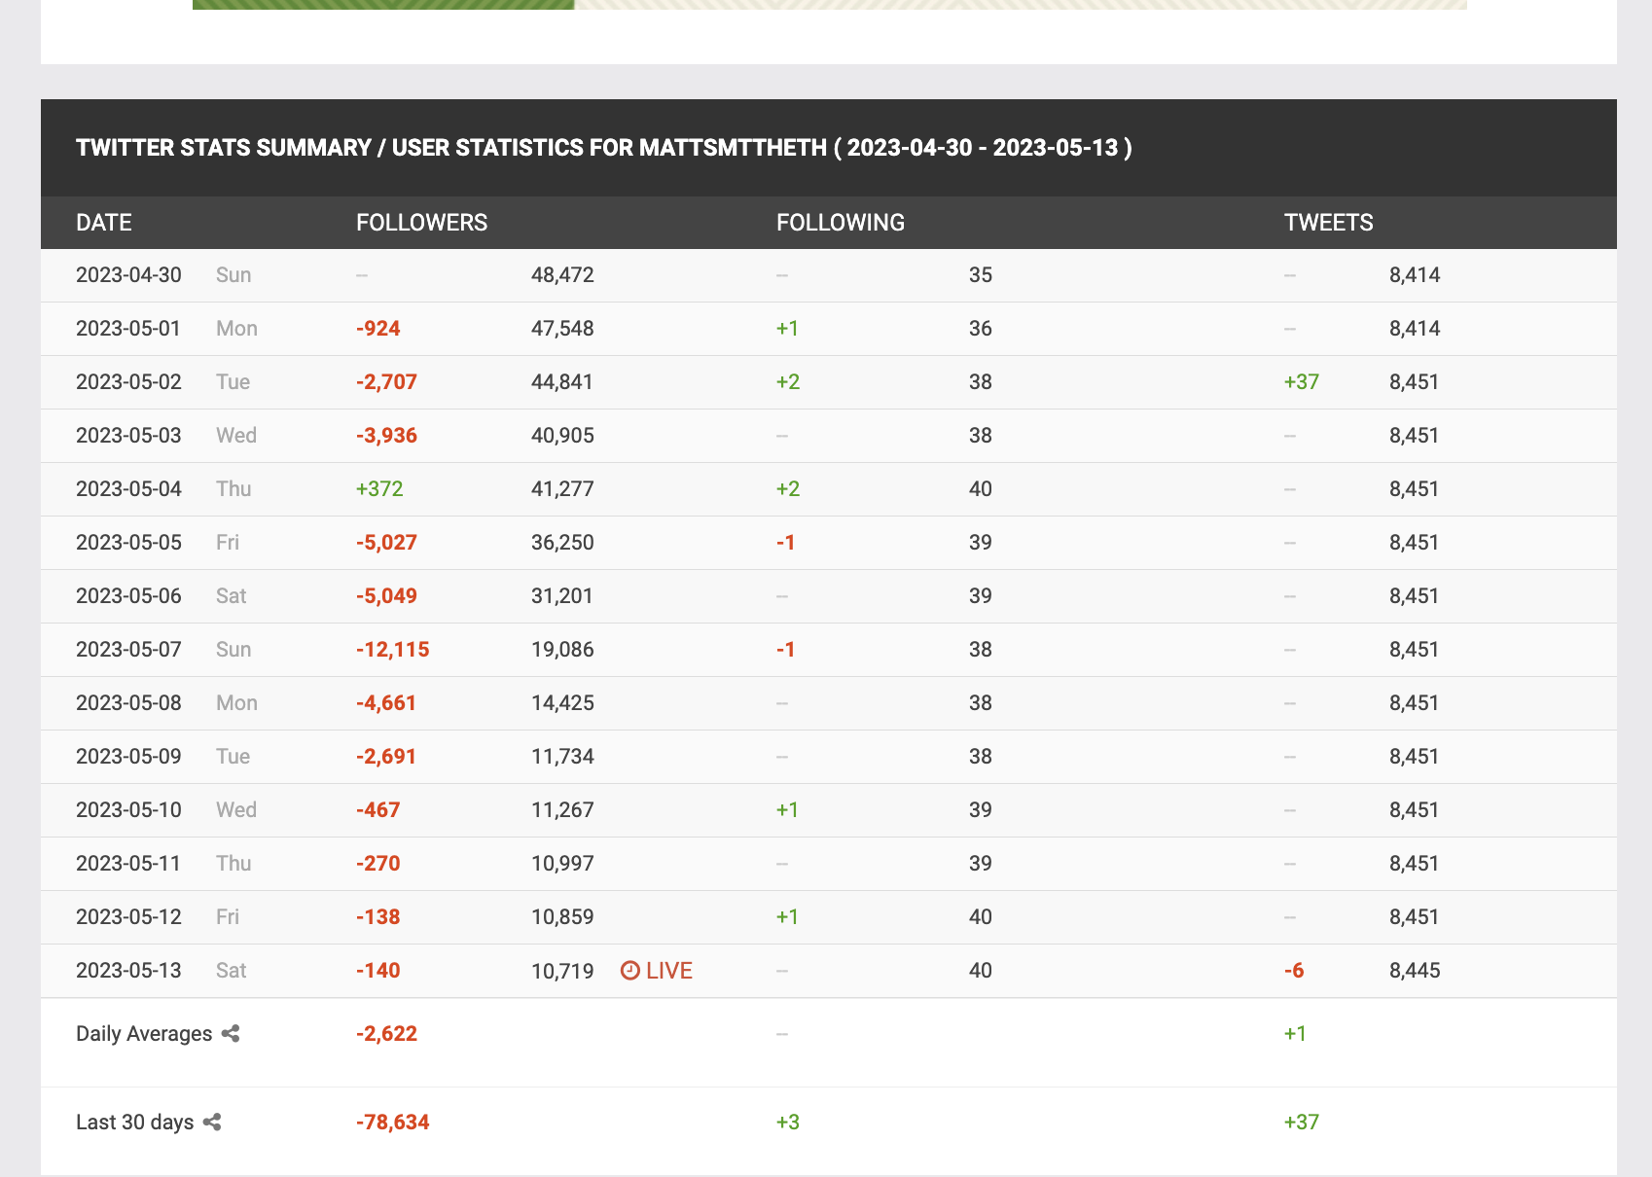Click the follower count 40,905

[x=562, y=436]
